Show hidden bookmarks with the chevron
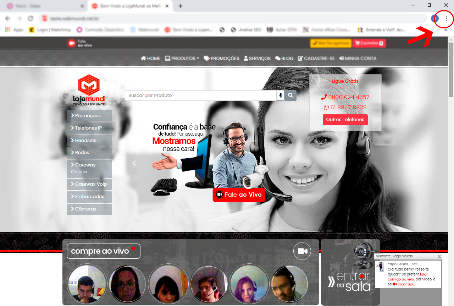Image resolution: width=454 pixels, height=306 pixels. coord(446,30)
